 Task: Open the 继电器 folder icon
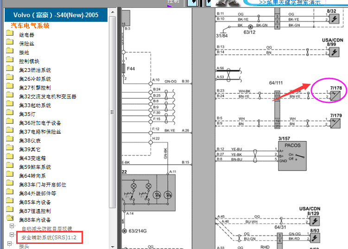tap(10, 33)
